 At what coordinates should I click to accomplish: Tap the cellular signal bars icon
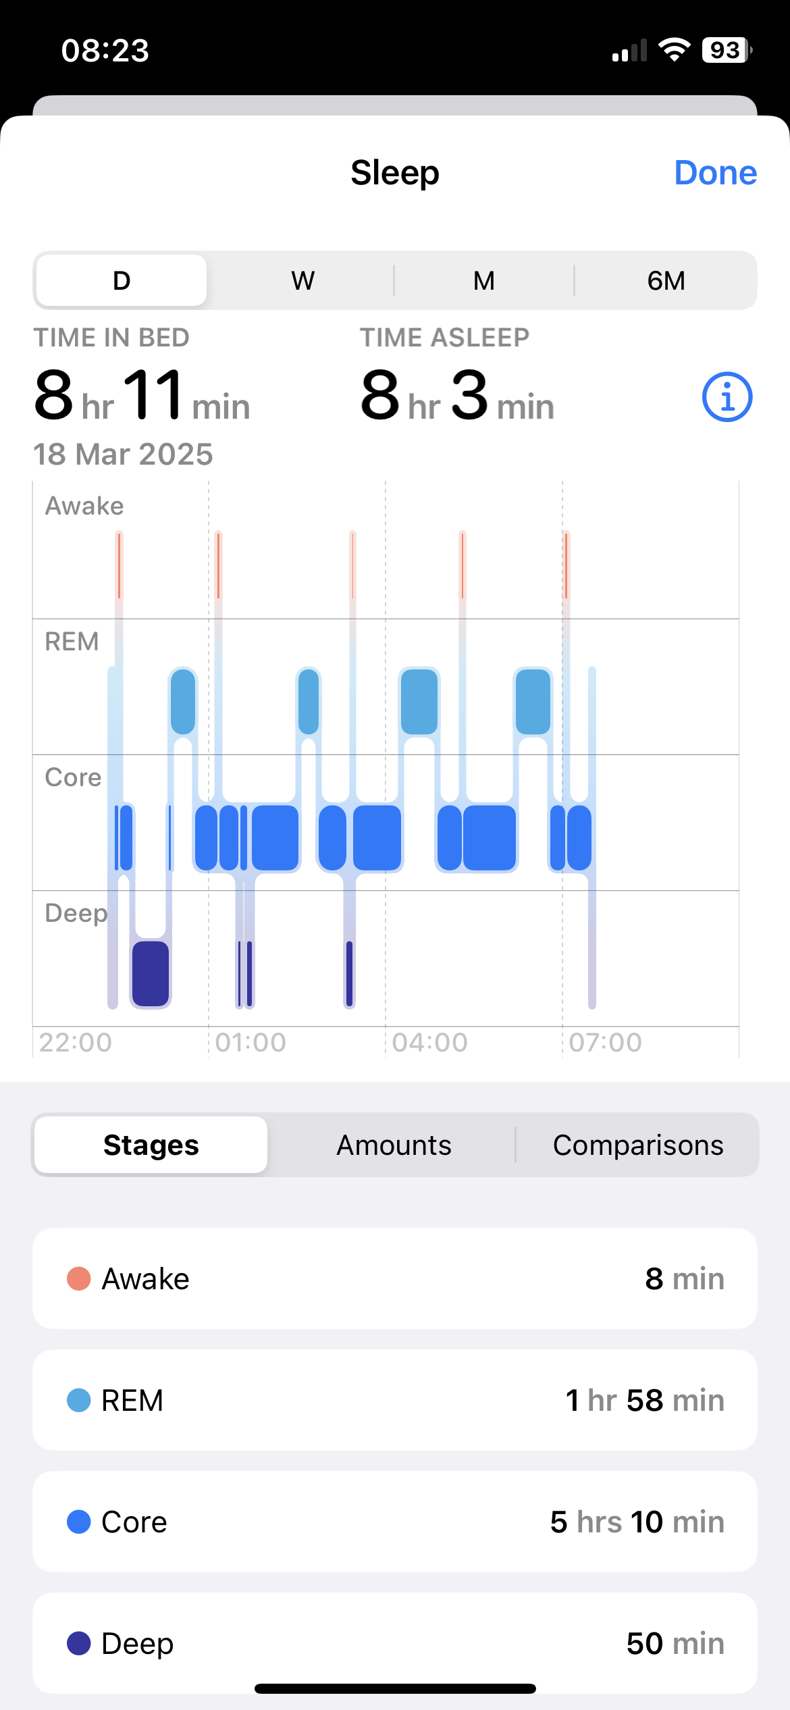coord(629,51)
